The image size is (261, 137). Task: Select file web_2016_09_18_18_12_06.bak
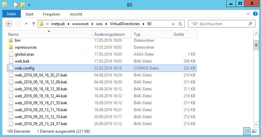41,82
